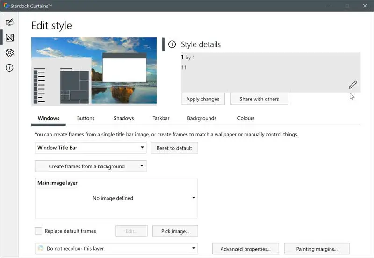Click the style description '11'
374x258 pixels.
(x=184, y=67)
